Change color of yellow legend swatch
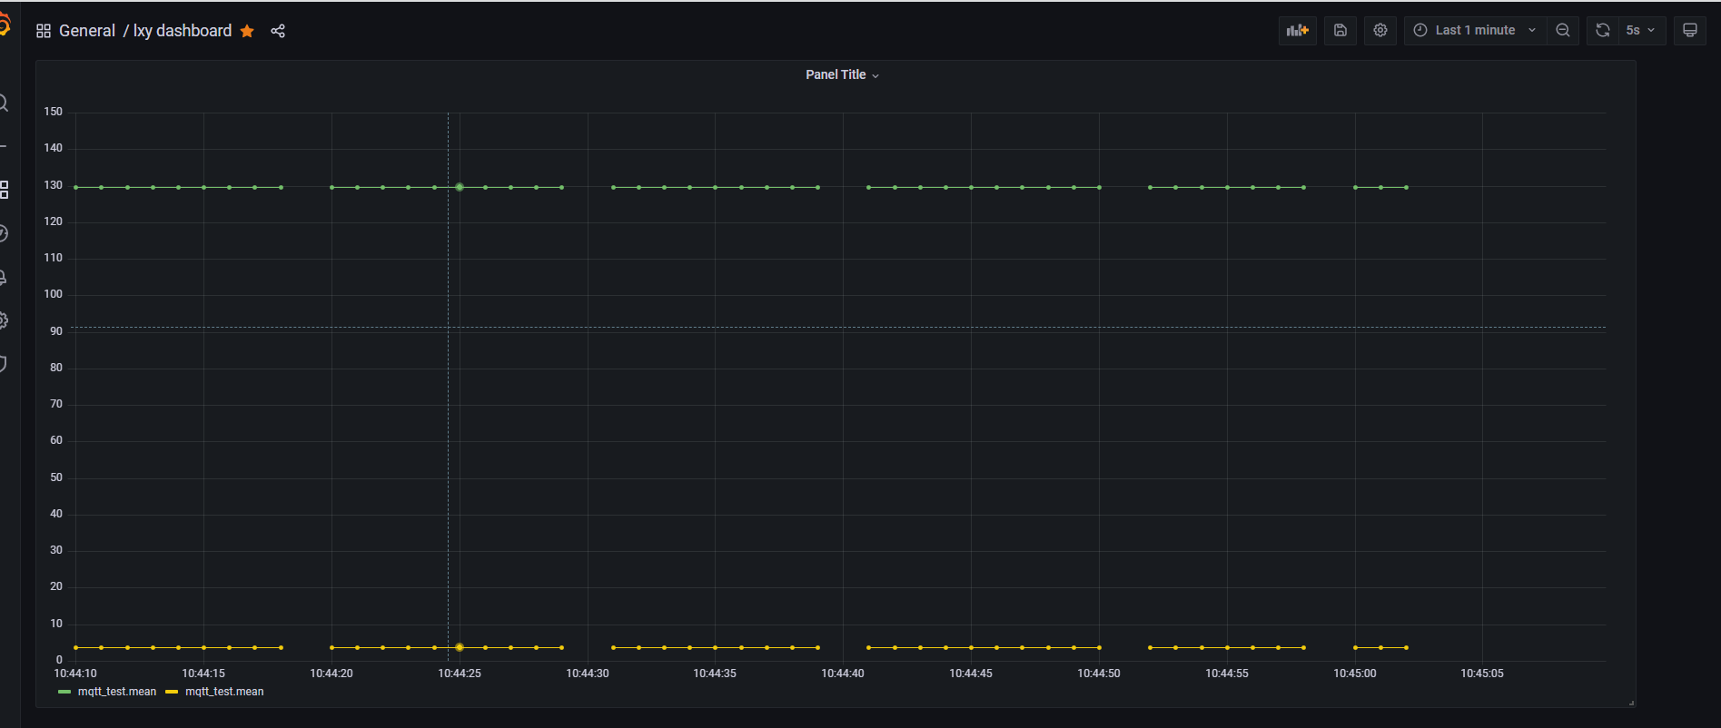 (x=172, y=692)
